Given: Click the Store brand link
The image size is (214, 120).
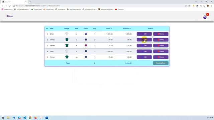Looking at the screenshot, I should (x=10, y=16).
